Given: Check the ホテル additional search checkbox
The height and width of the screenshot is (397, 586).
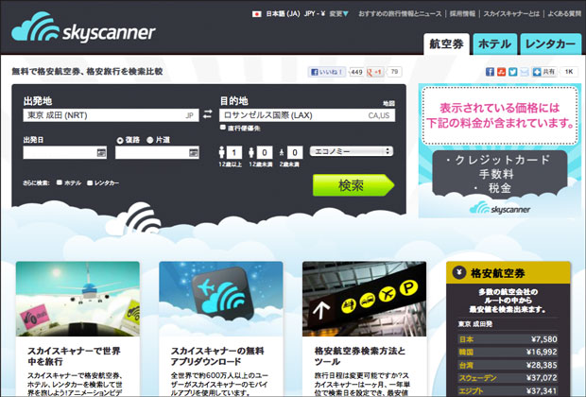Looking at the screenshot, I should pyautogui.click(x=59, y=182).
